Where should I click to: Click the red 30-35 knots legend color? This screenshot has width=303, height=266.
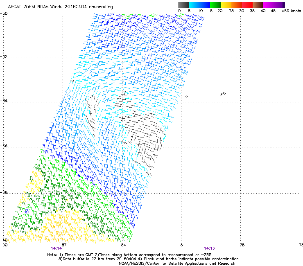(x=247, y=5)
